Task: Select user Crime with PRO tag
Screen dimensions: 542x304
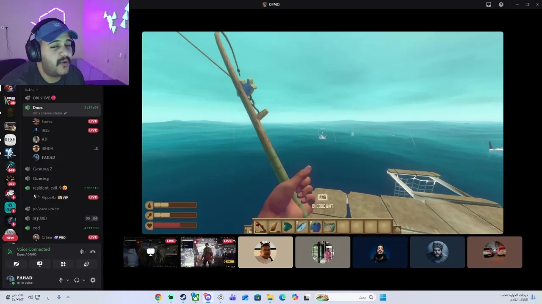Action: click(65, 237)
